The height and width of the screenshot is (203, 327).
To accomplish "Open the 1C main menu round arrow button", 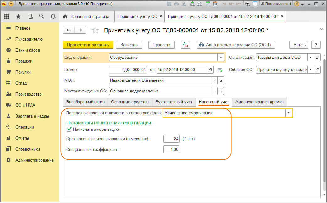I will pos(11,4).
